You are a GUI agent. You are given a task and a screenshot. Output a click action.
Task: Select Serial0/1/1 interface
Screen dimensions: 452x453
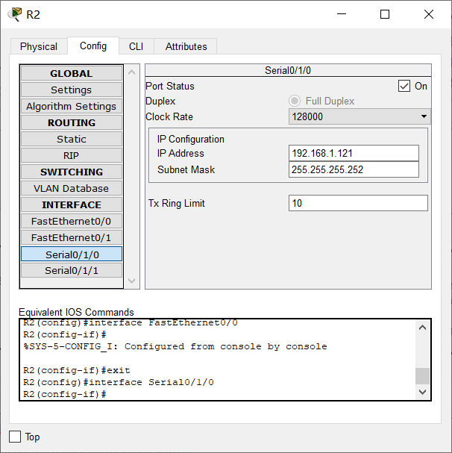72,270
